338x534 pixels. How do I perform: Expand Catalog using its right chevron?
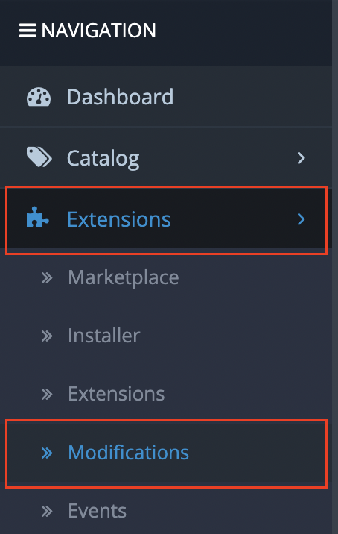click(x=301, y=158)
